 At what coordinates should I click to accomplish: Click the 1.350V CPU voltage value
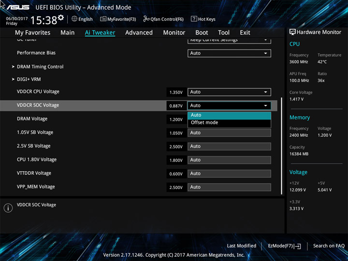point(176,92)
